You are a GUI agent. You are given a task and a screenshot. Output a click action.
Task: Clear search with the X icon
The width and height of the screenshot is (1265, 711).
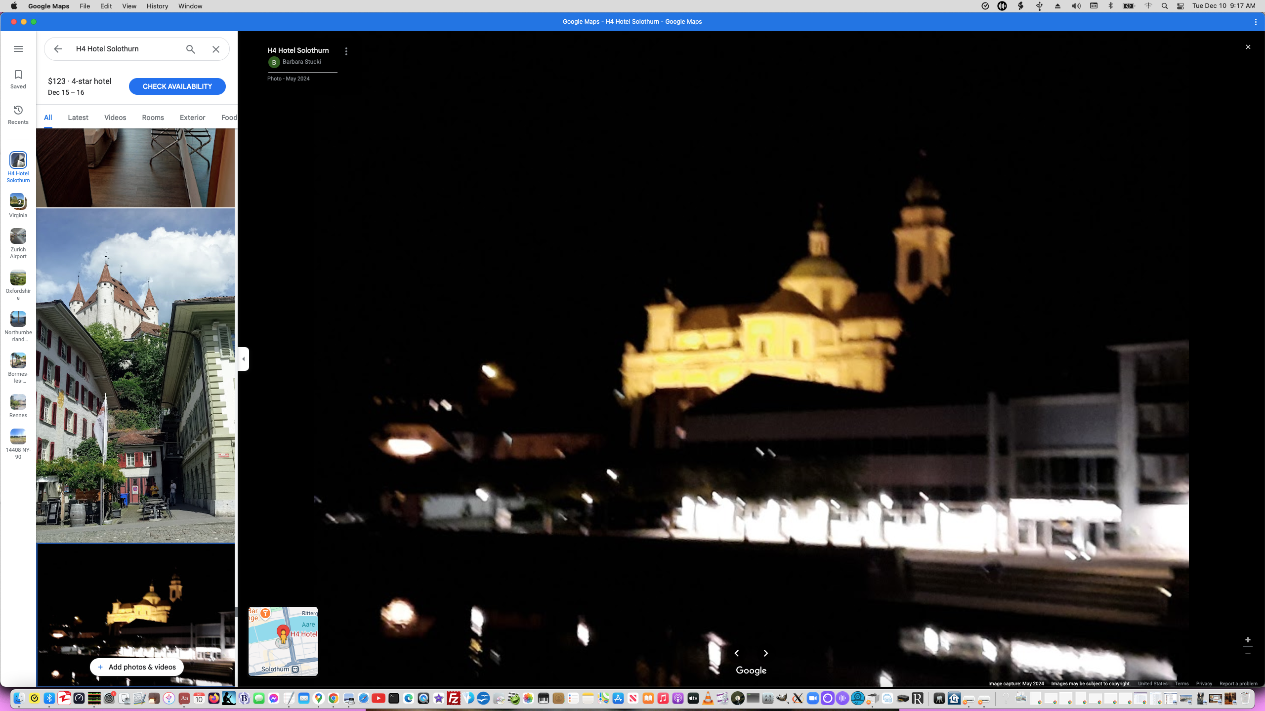(216, 49)
